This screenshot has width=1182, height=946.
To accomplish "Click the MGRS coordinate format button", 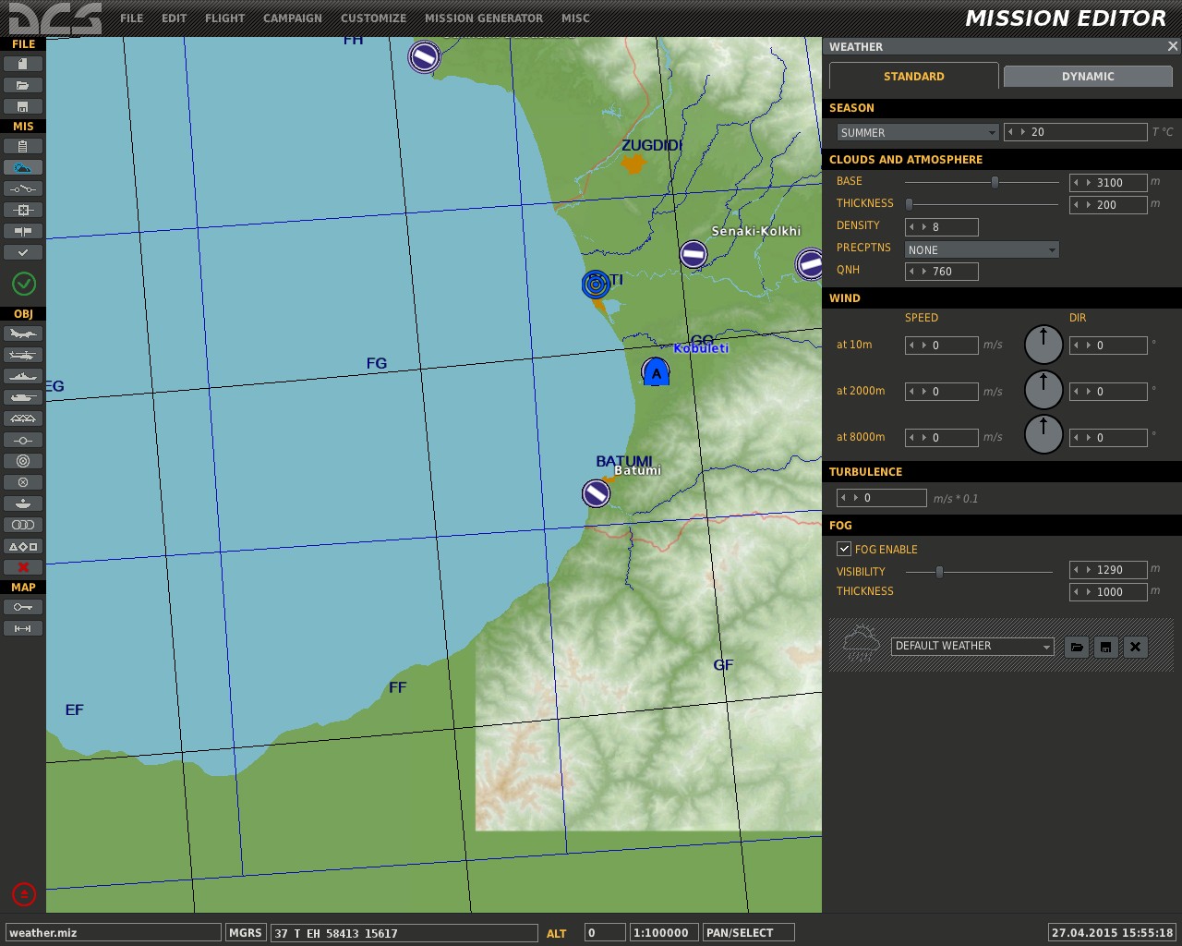I will [x=246, y=933].
